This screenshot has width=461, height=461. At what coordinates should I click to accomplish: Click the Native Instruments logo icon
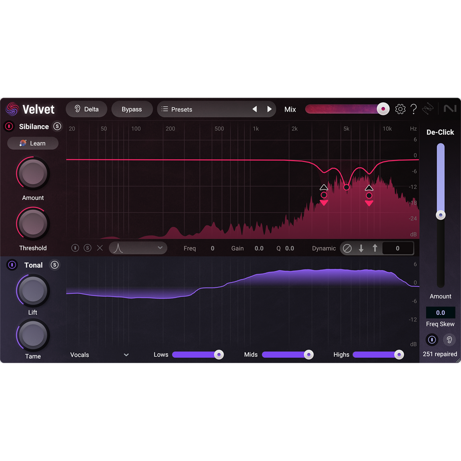pos(450,109)
